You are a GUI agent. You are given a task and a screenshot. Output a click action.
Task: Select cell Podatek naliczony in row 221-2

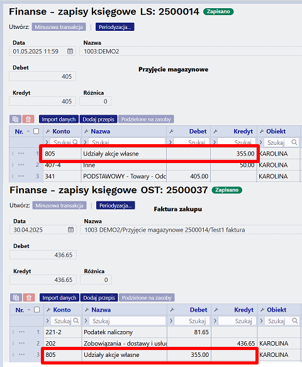pos(125,332)
